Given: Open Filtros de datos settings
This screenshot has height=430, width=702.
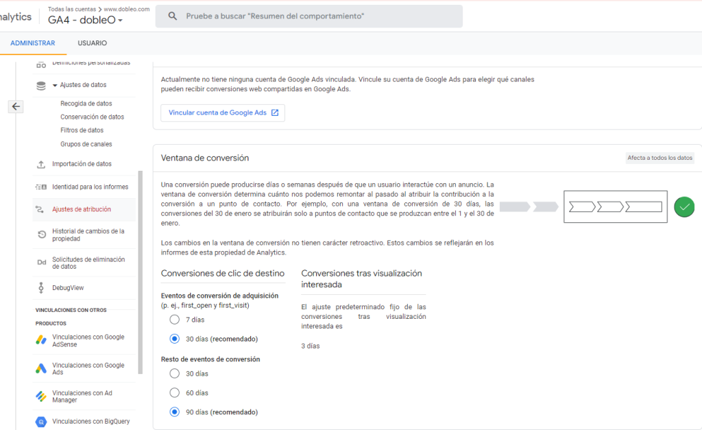Looking at the screenshot, I should [82, 130].
